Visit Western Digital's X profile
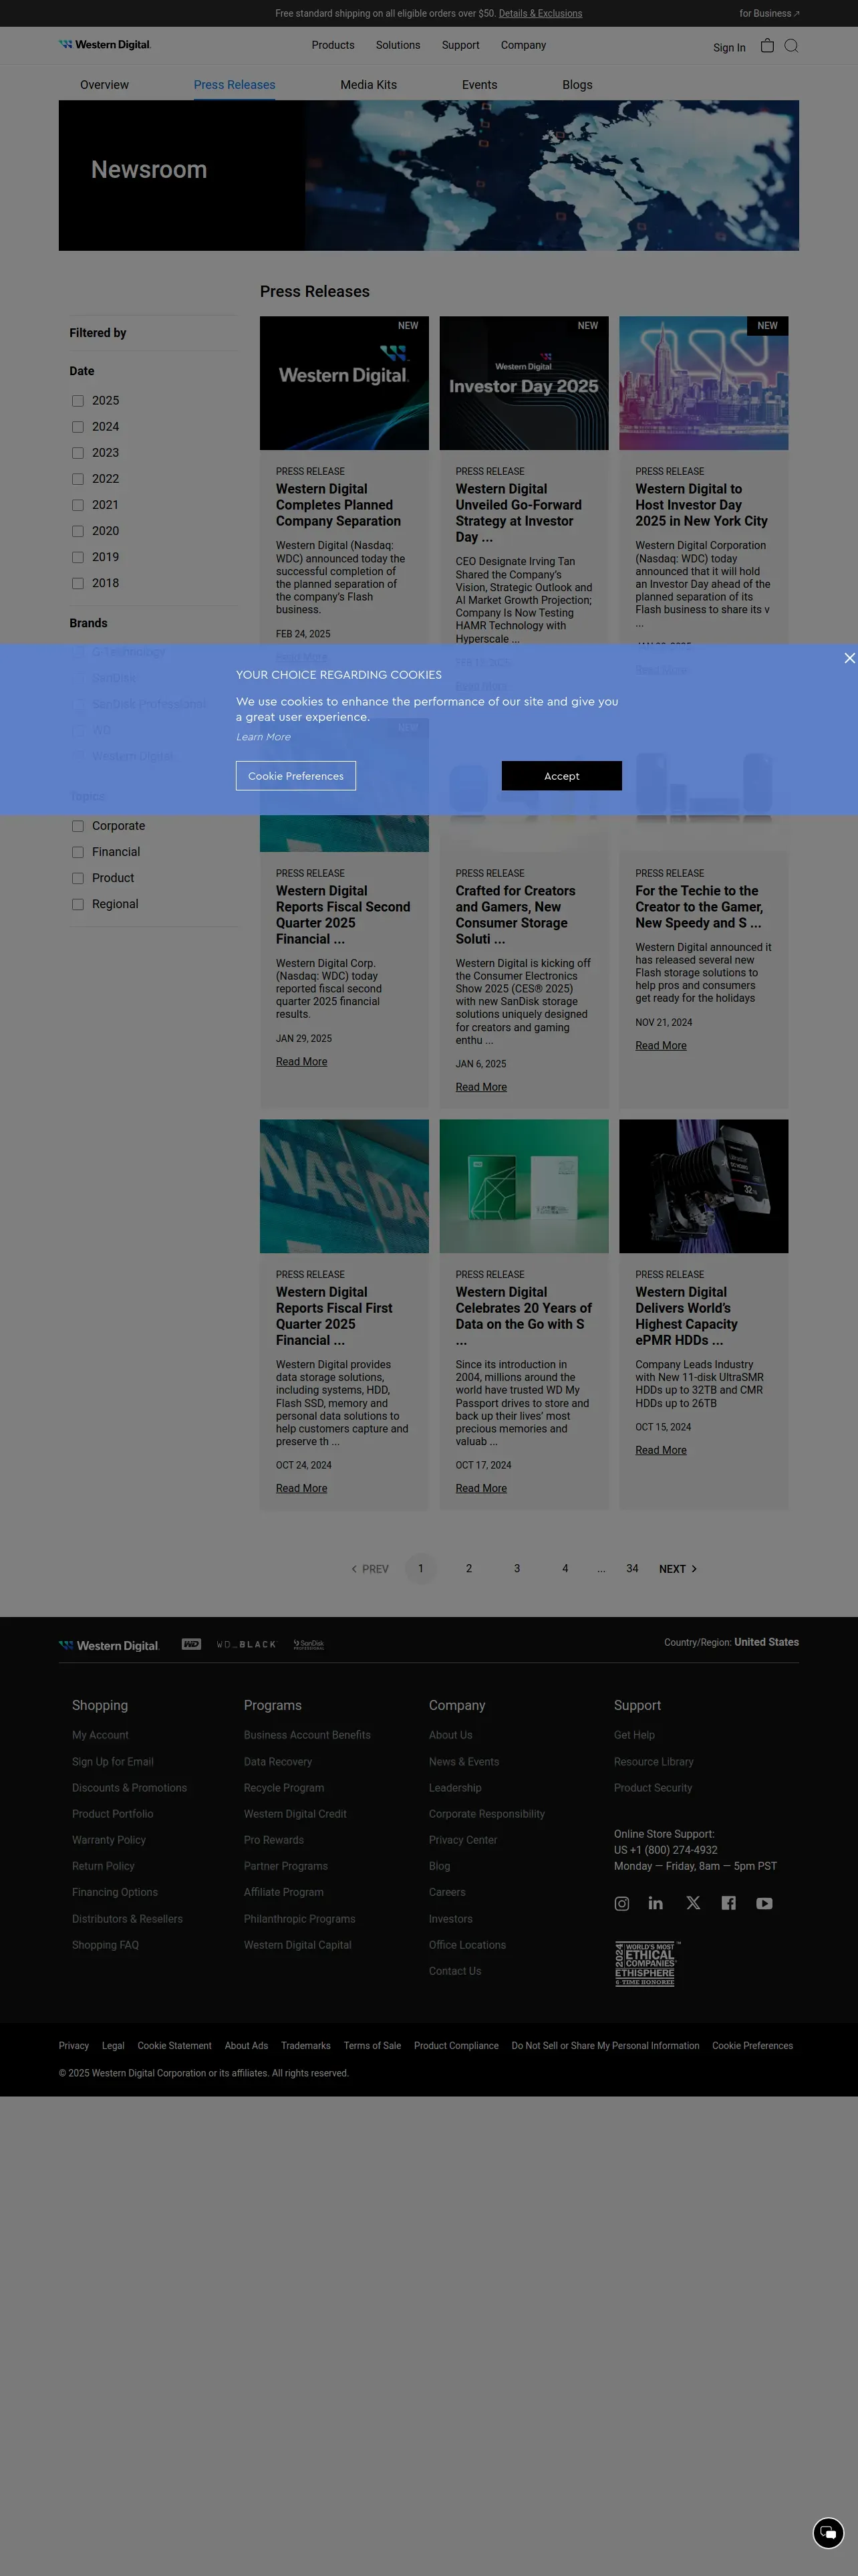Viewport: 858px width, 2576px height. point(693,1903)
